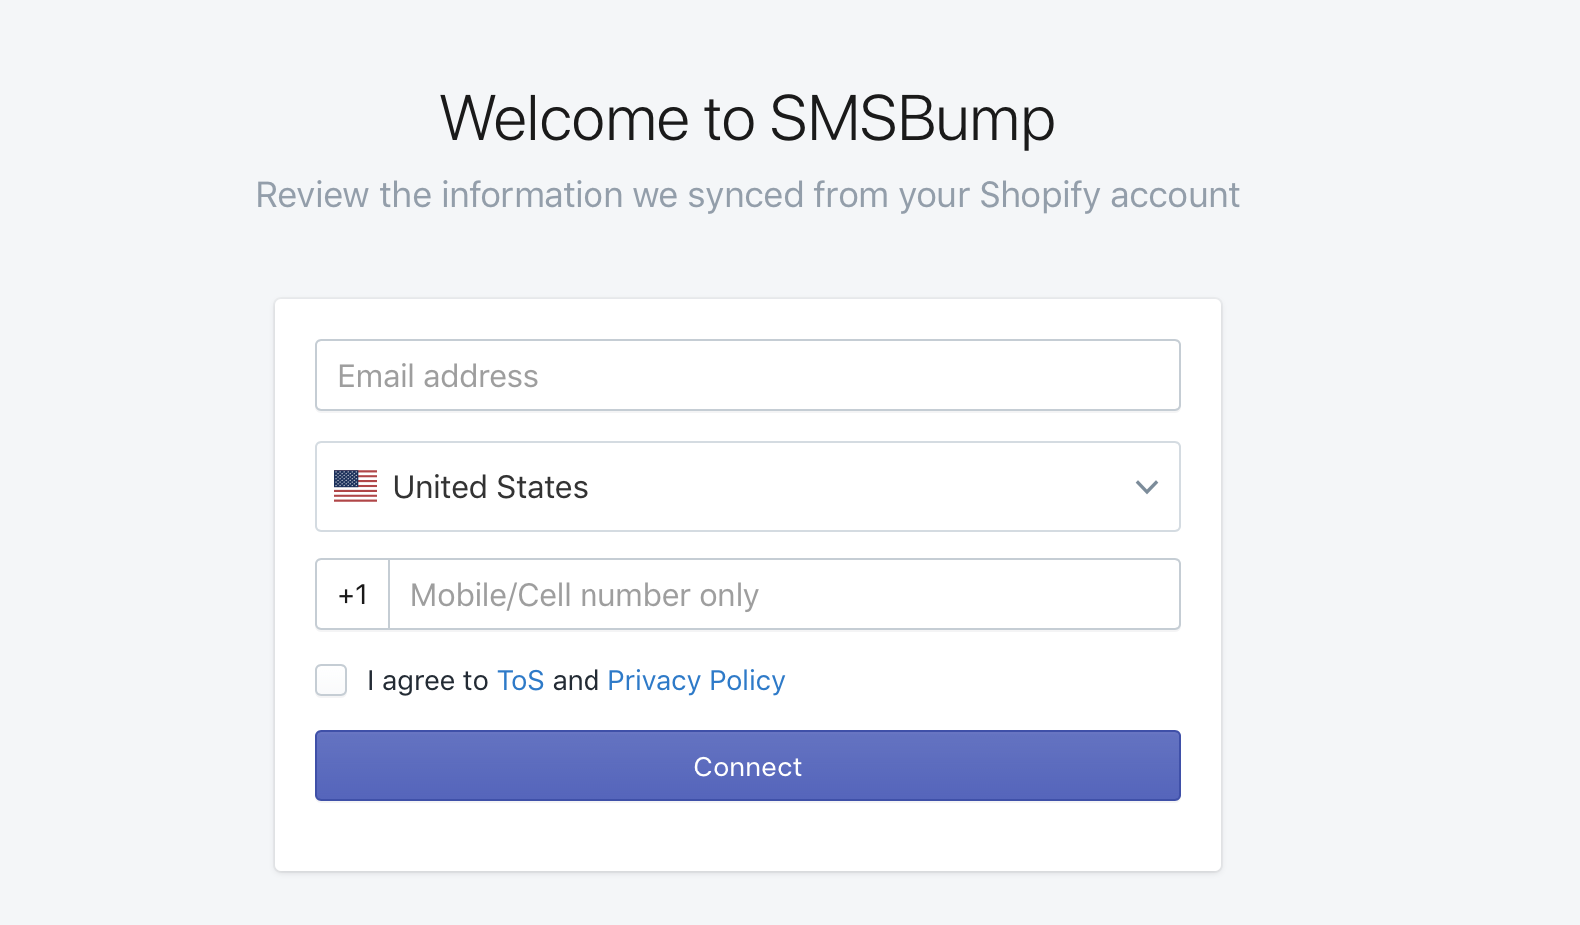Click the 'Review the information' subtitle text
Screen dimensions: 1580x925
[748, 195]
